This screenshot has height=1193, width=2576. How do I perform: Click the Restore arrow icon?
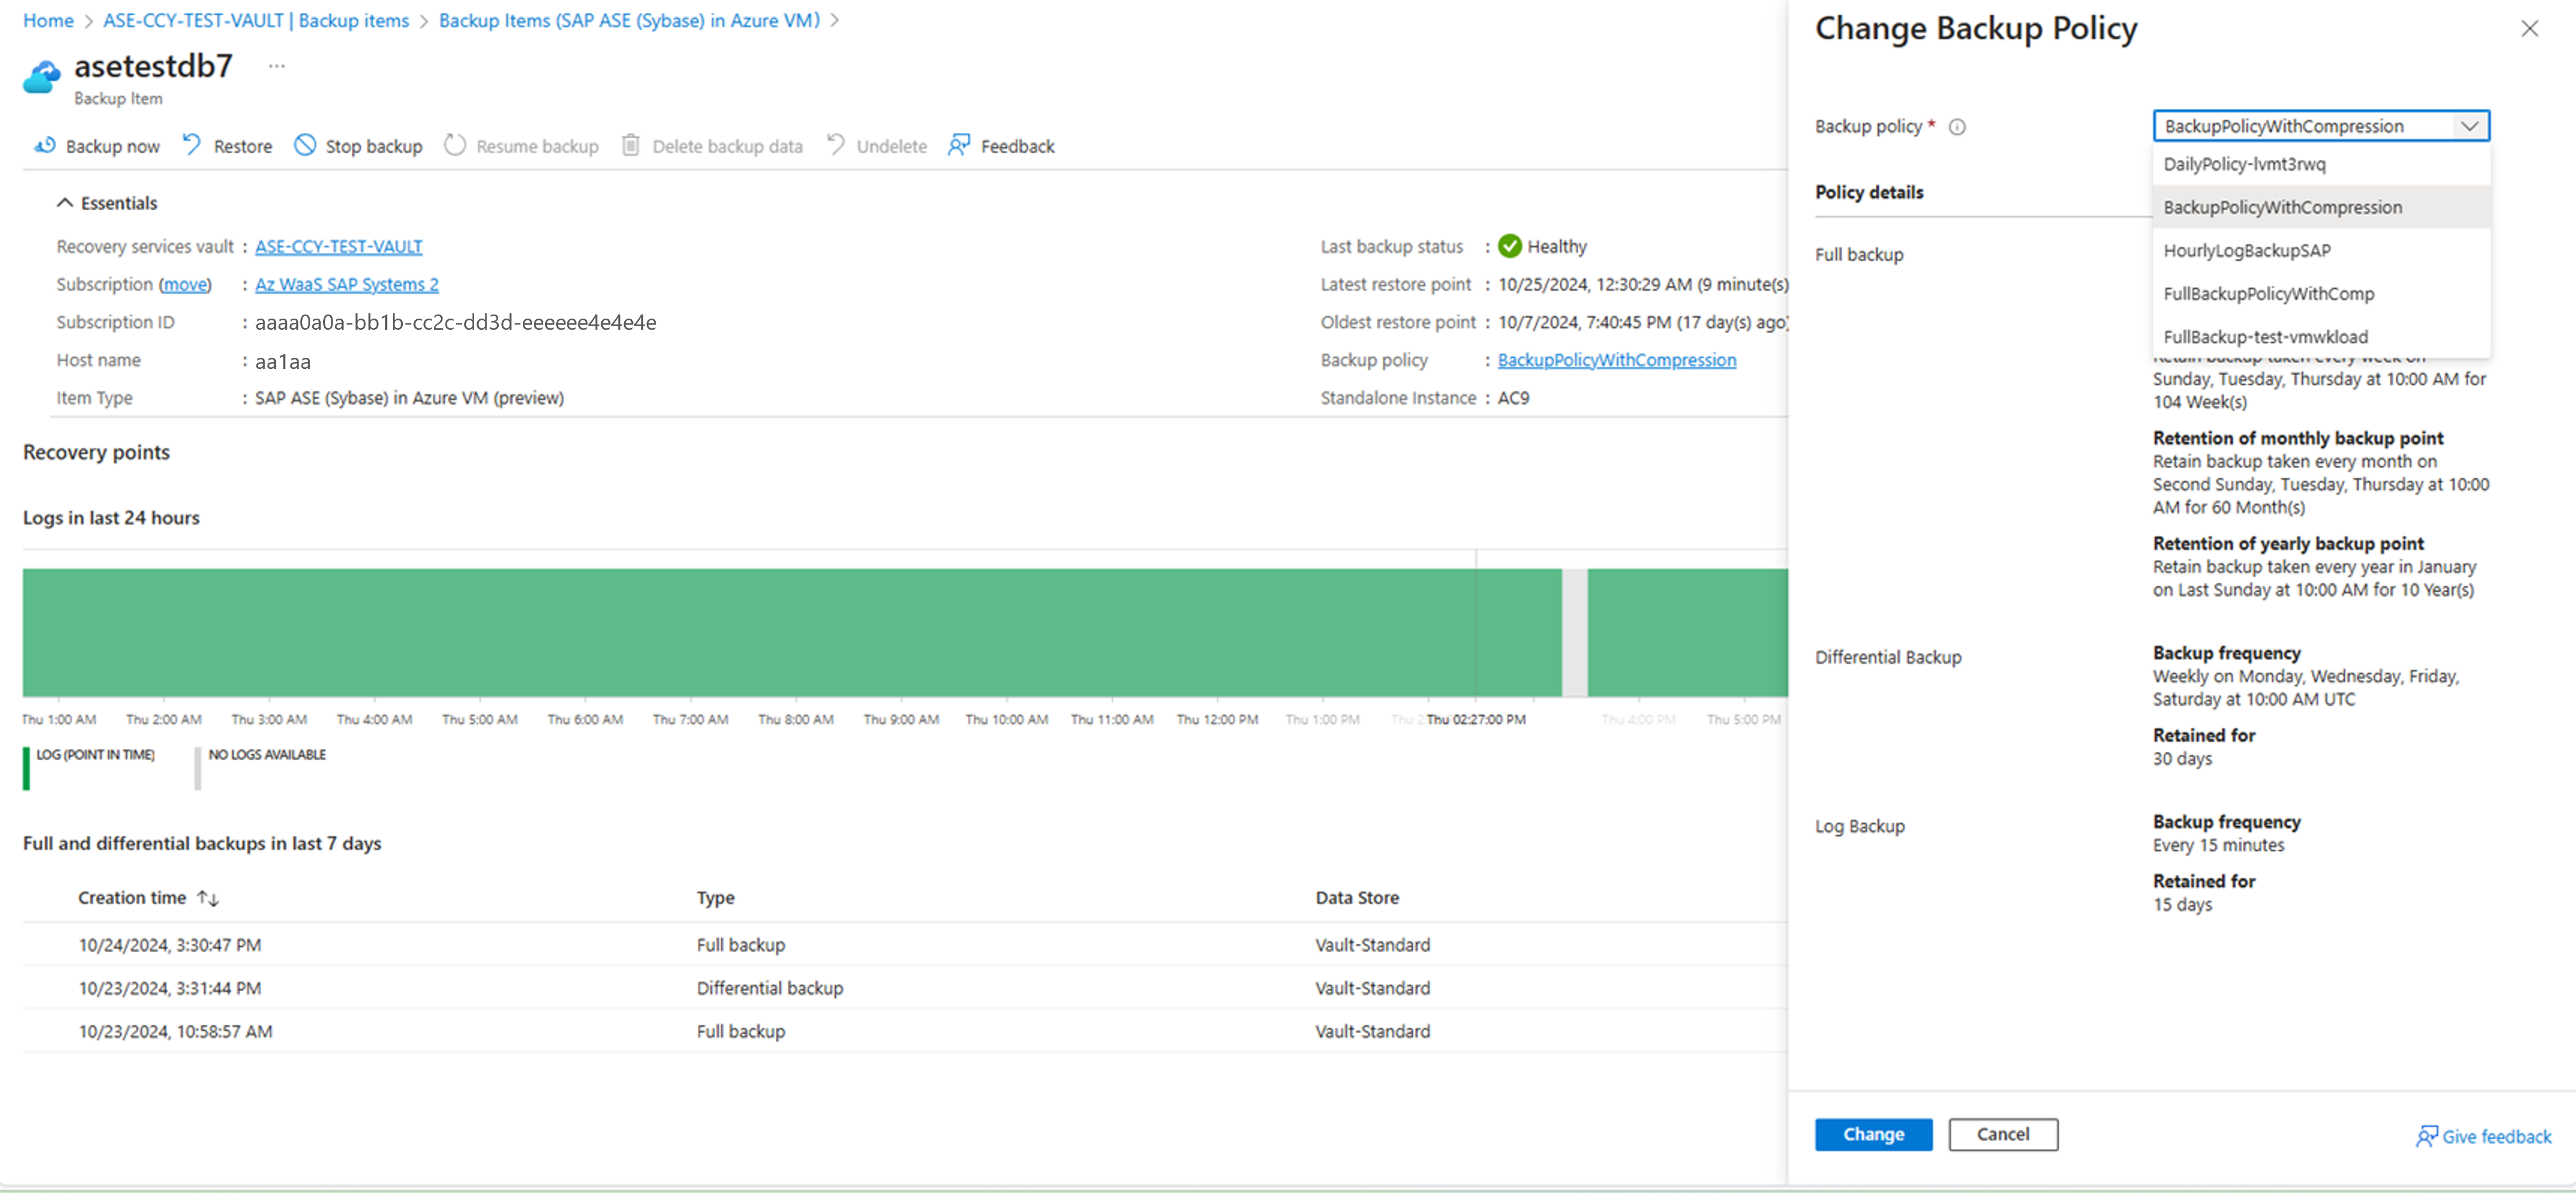click(x=192, y=146)
